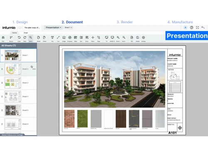Select Sheet 2 thumbnail in sidebar
The height and width of the screenshot is (156, 208).
pyautogui.click(x=13, y=69)
